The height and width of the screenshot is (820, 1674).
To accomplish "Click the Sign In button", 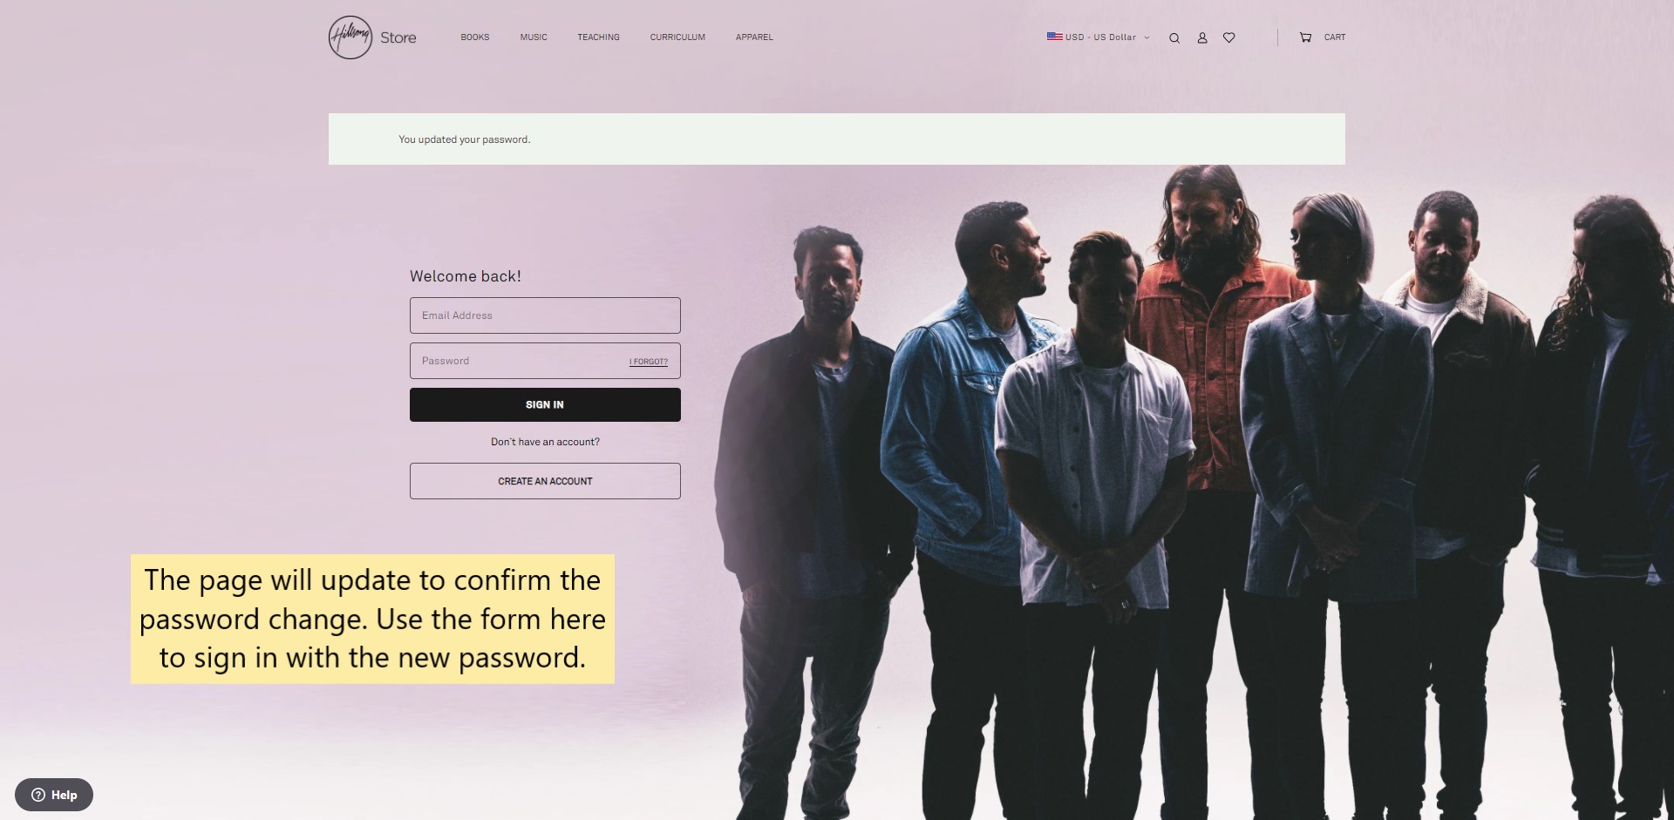I will (x=545, y=405).
